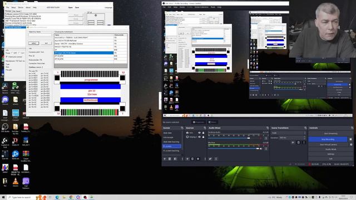Open File menu in programmer window
The width and height of the screenshot is (356, 200).
(7, 7)
